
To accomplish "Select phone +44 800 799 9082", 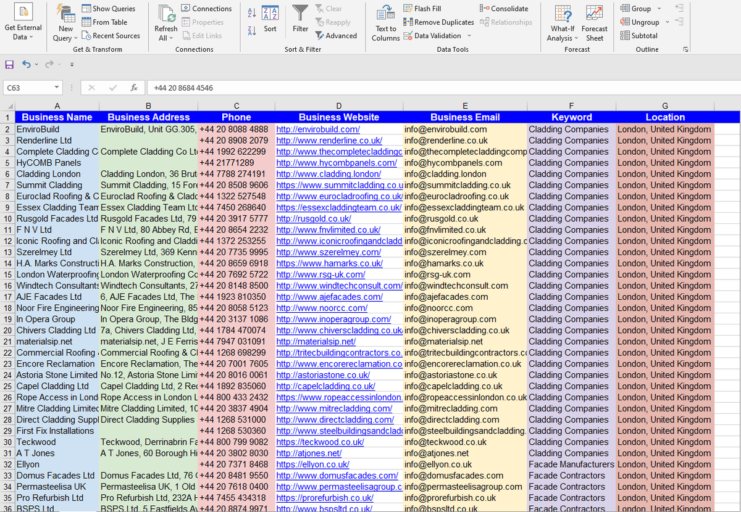I will tap(237, 442).
